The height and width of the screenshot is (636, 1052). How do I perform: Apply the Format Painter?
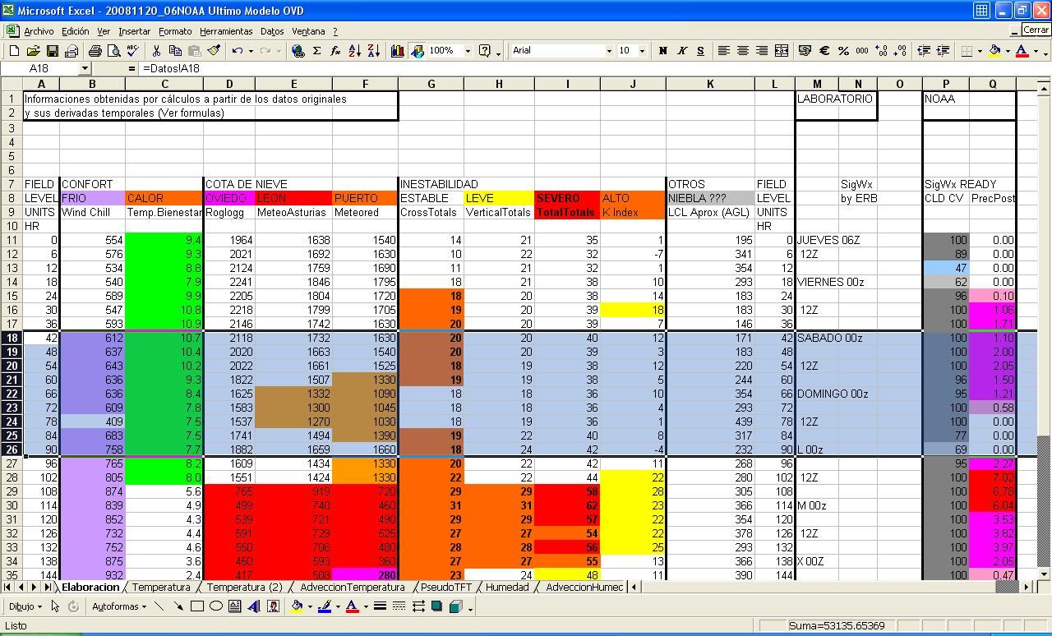click(214, 50)
